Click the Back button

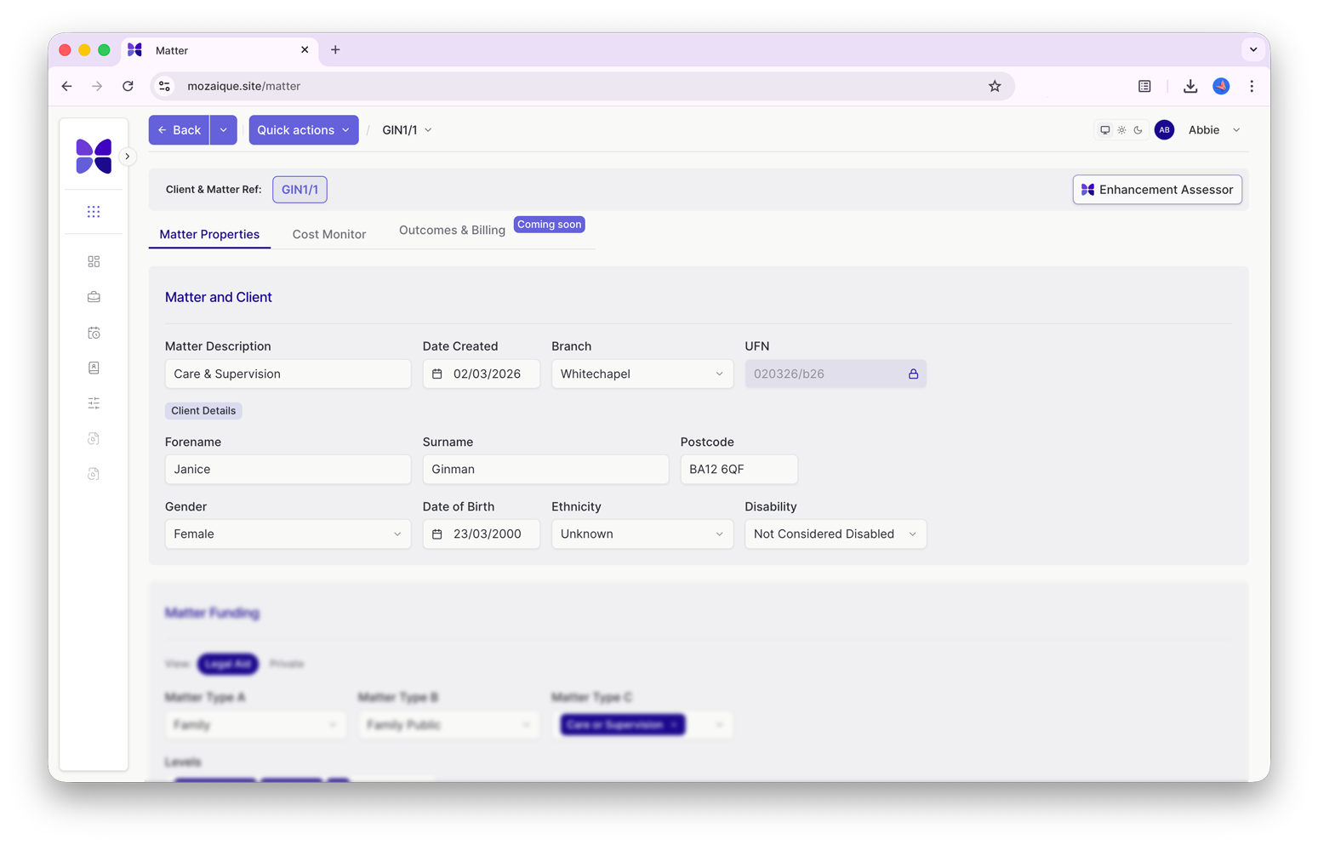tap(180, 130)
